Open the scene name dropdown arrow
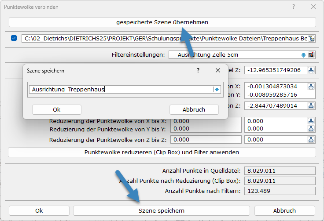This screenshot has height=221, width=324. coord(217,90)
